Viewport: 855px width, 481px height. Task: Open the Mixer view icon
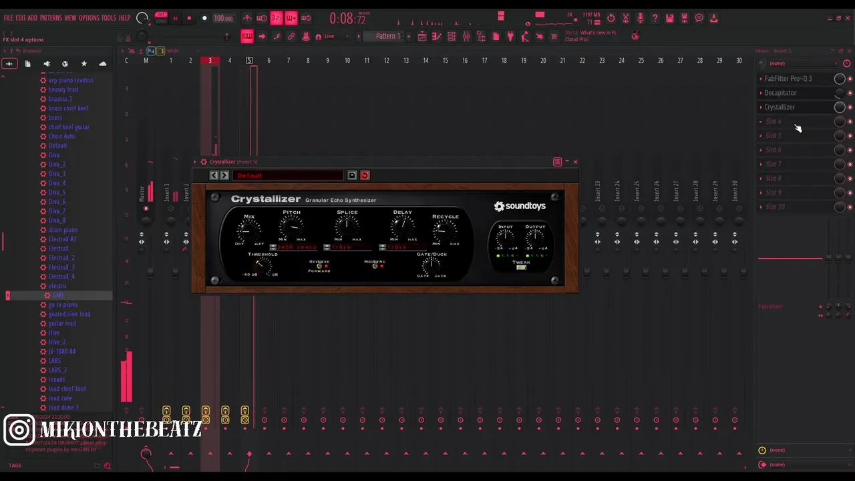[466, 36]
